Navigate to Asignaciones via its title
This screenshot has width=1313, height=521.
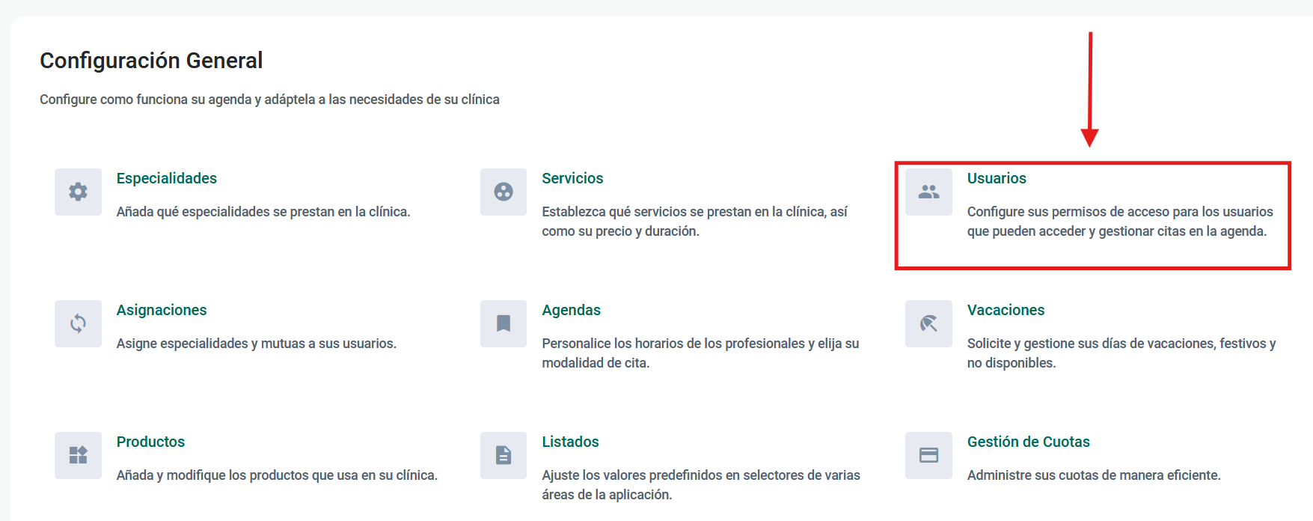coord(162,310)
